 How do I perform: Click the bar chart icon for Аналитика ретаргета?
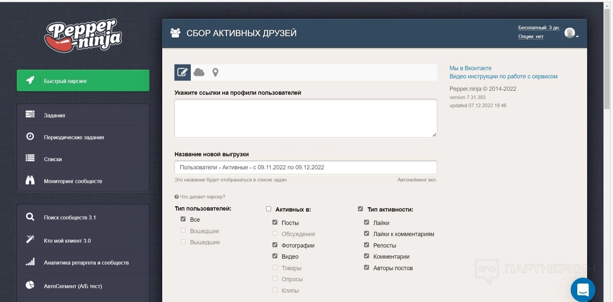(x=30, y=261)
